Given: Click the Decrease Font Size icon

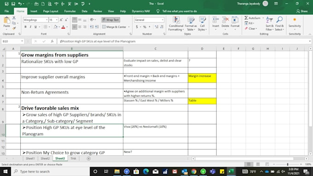Looking at the screenshot, I should pyautogui.click(x=66, y=20).
